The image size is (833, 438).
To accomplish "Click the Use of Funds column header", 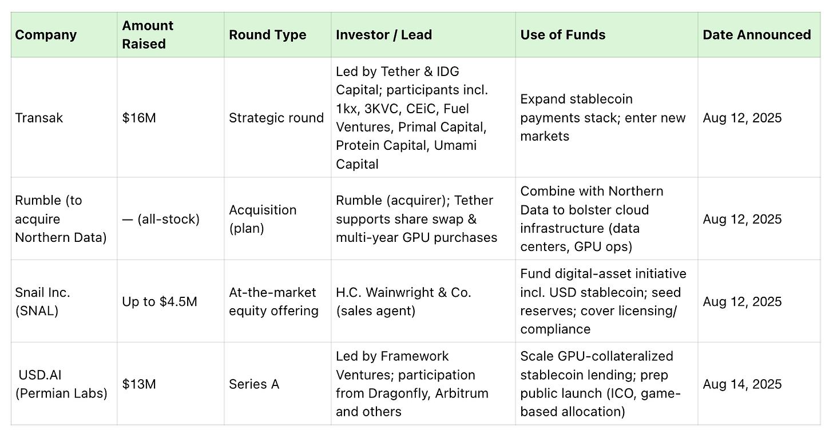I will pos(563,35).
